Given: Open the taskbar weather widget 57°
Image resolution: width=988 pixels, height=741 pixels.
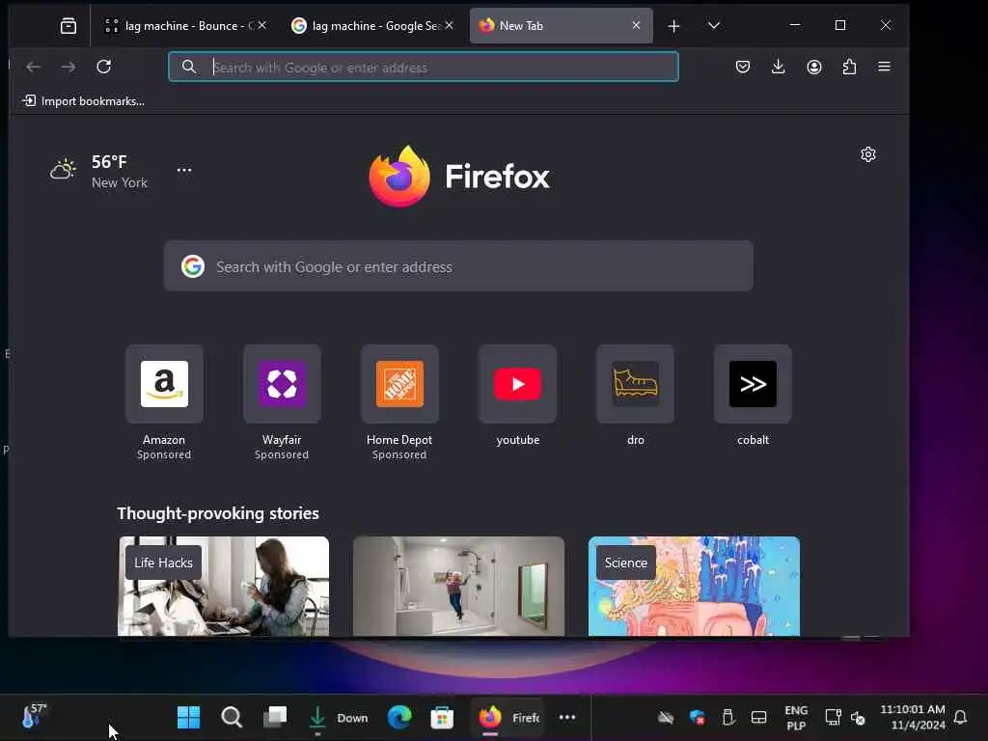Looking at the screenshot, I should tap(34, 717).
